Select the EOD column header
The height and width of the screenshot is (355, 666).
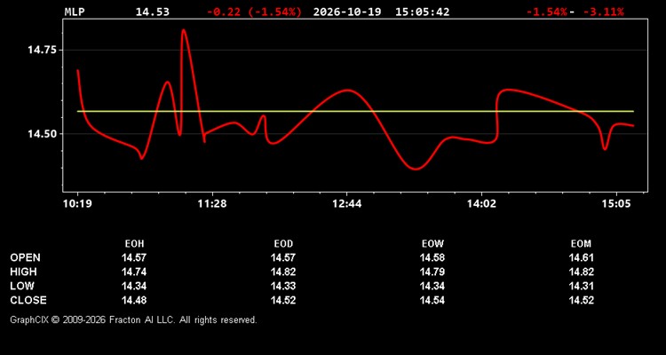coord(283,244)
